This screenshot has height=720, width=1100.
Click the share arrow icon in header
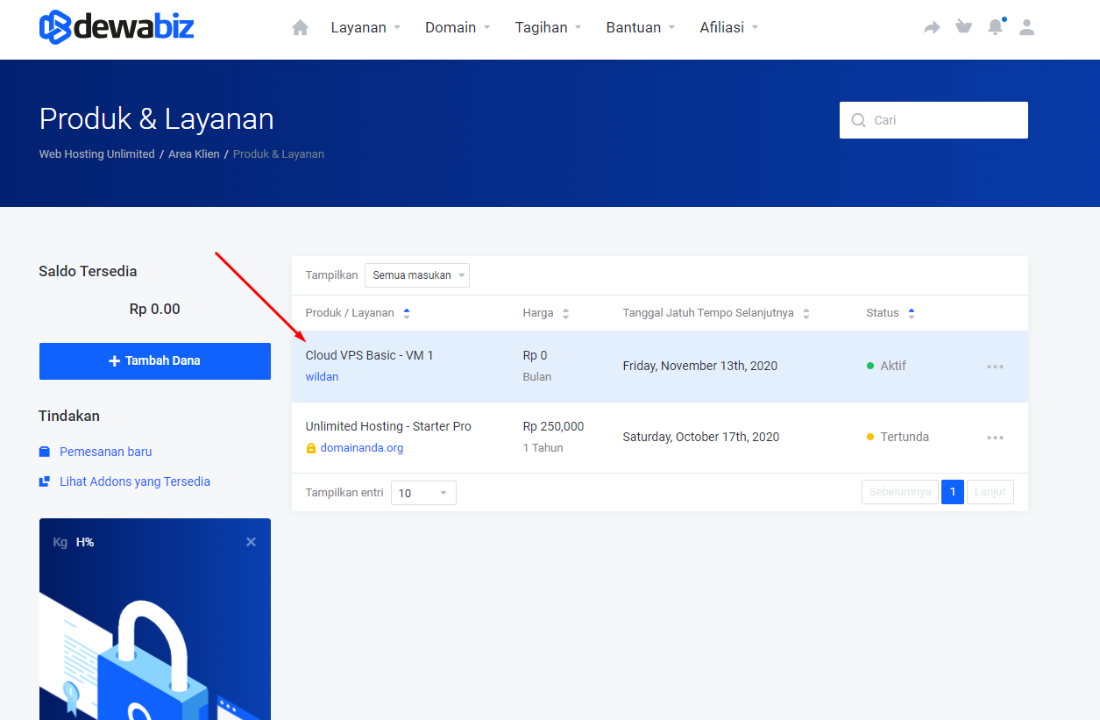[932, 28]
